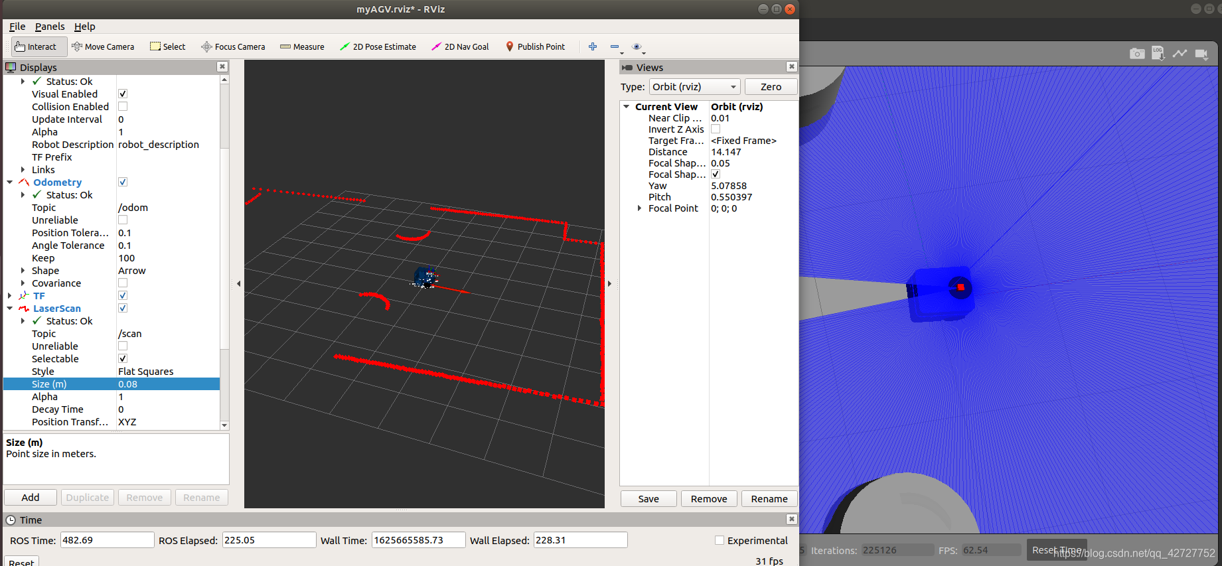Click the /odom topic value
The height and width of the screenshot is (566, 1222).
pyautogui.click(x=133, y=207)
